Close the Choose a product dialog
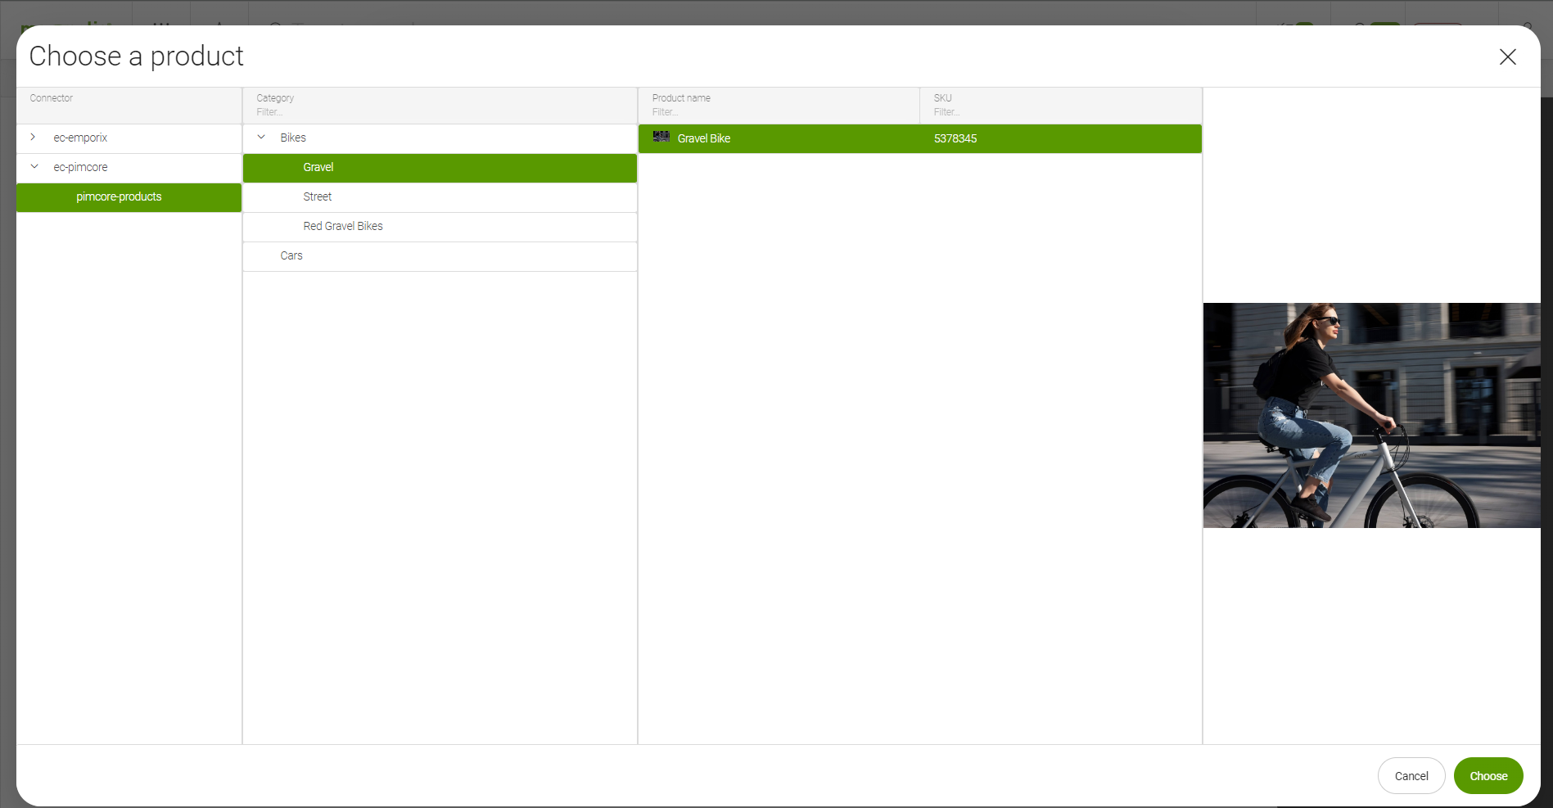Image resolution: width=1553 pixels, height=808 pixels. [1507, 56]
